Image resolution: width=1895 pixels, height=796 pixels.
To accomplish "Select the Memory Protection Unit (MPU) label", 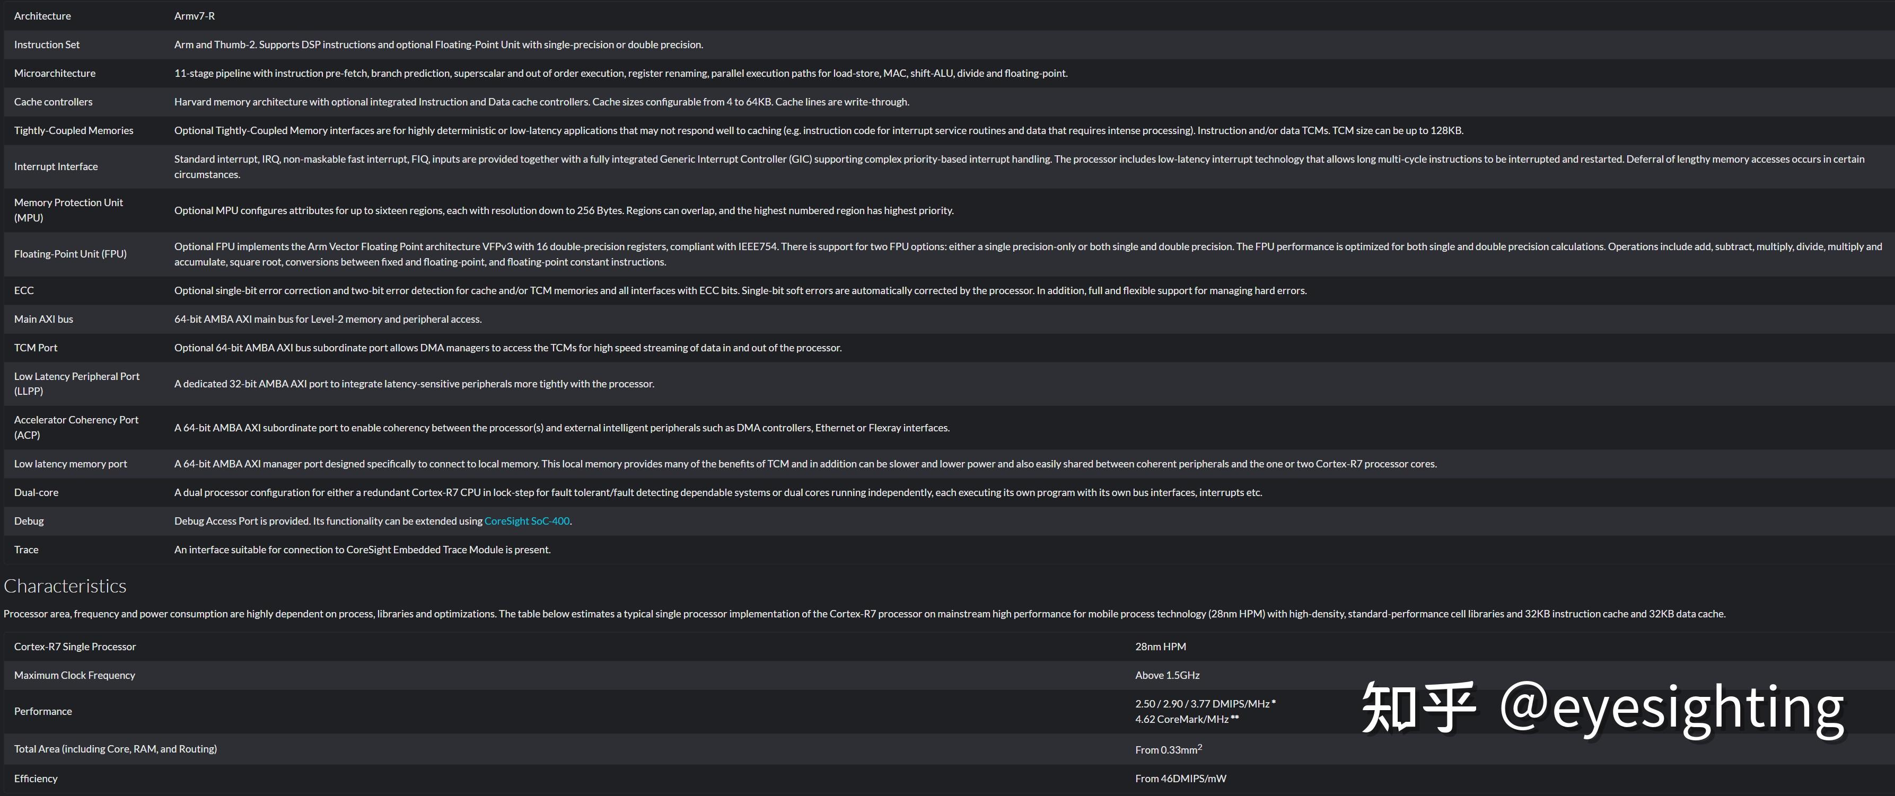I will click(x=68, y=210).
